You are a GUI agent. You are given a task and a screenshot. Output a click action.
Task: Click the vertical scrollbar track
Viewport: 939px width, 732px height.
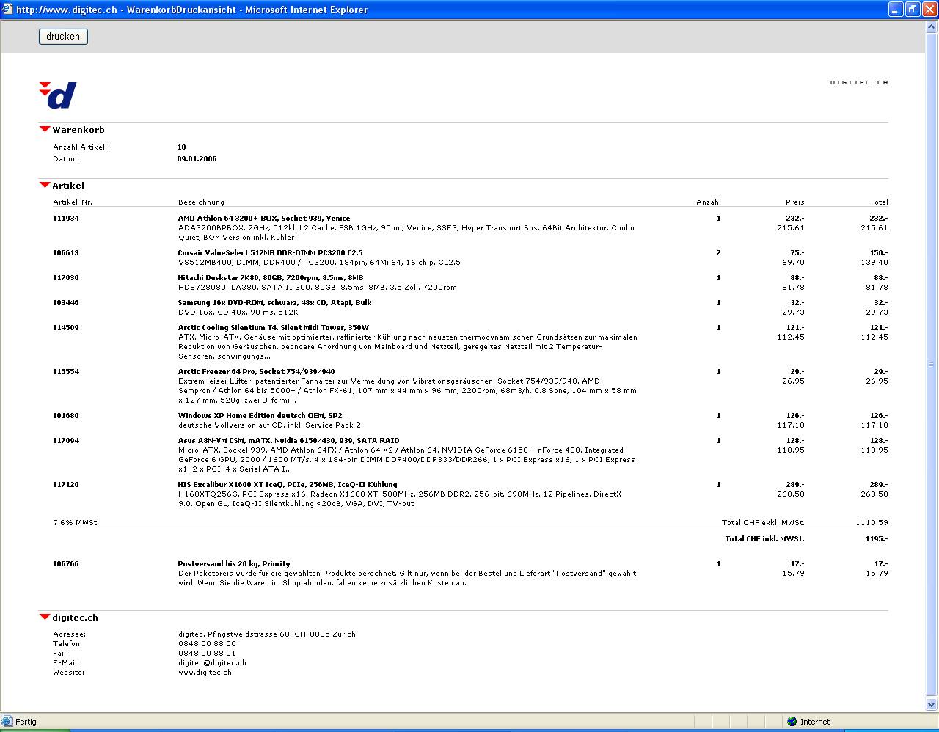tap(932, 365)
